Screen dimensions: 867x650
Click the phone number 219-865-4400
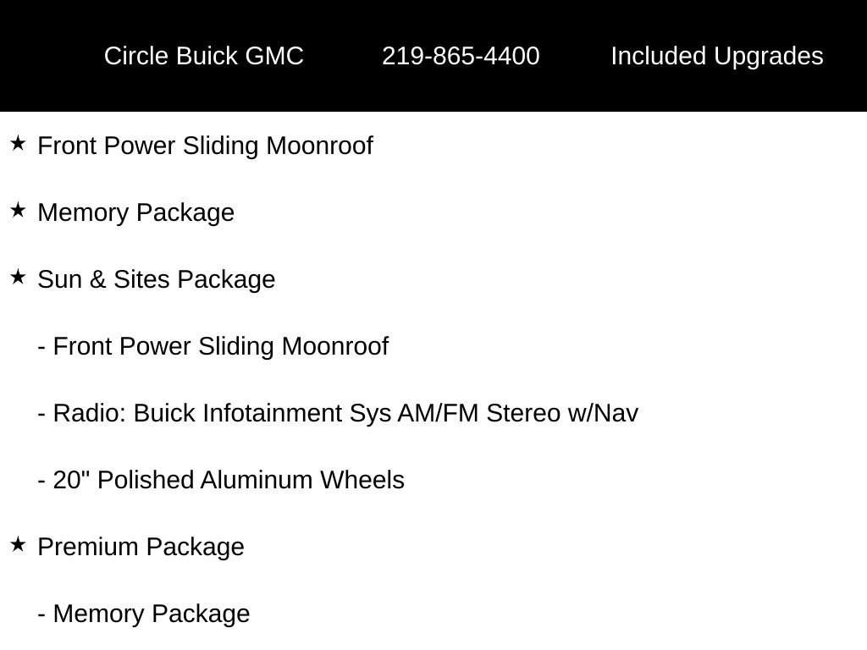coord(461,56)
